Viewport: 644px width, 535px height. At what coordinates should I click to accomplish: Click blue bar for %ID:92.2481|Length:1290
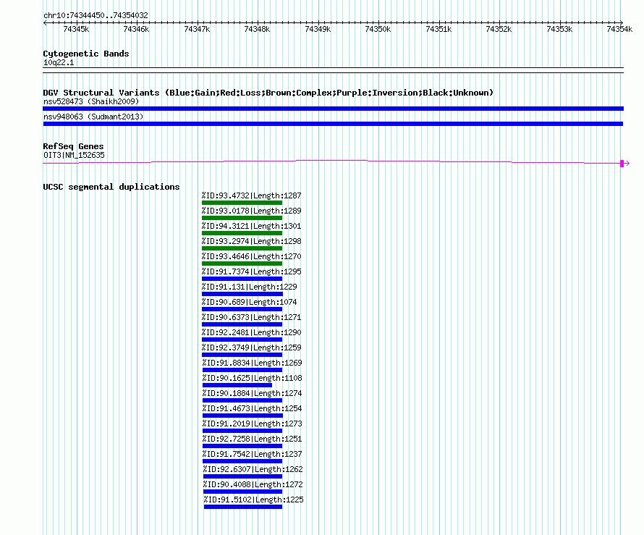click(x=242, y=340)
